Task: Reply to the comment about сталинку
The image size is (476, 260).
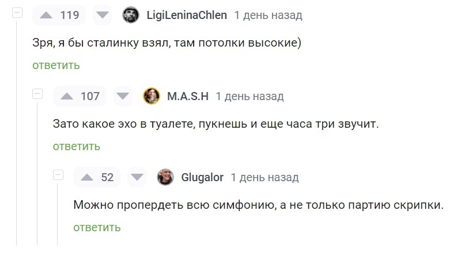Action: pyautogui.click(x=56, y=65)
